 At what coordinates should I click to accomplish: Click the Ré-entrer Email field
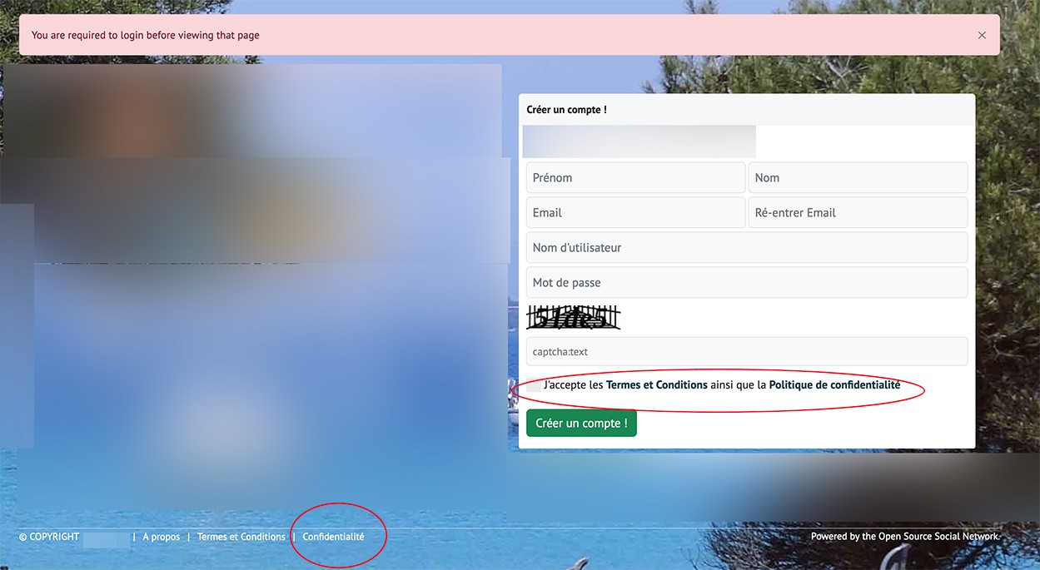(858, 212)
